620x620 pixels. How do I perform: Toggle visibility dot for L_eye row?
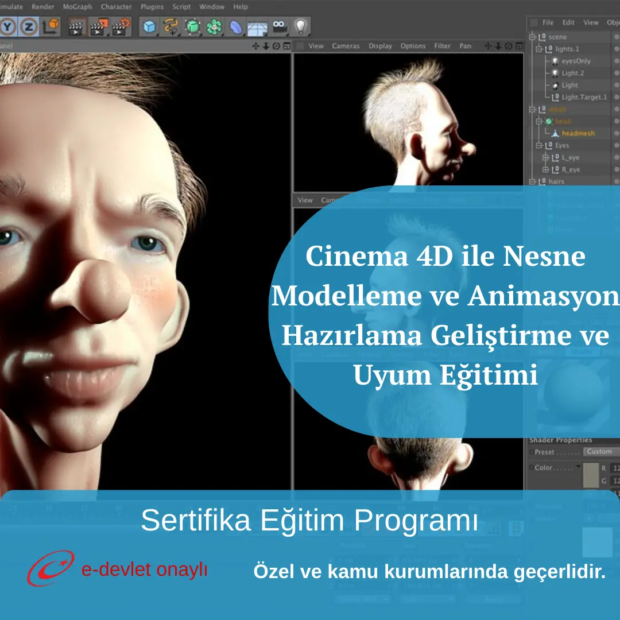616,157
